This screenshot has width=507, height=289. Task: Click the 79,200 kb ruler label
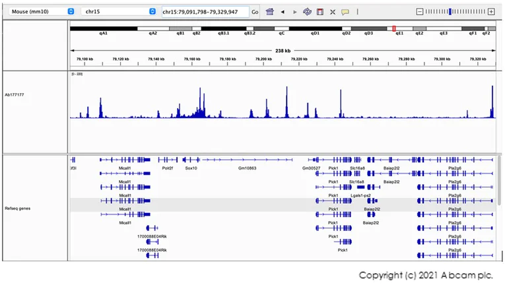263,59
